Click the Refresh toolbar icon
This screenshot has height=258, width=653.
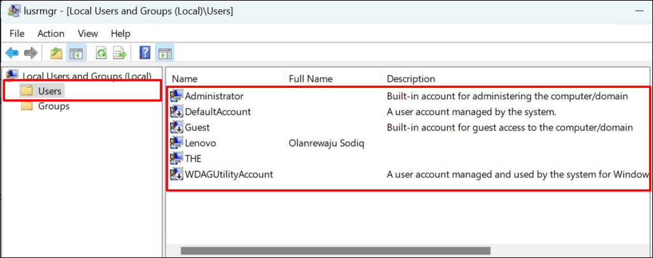tap(101, 53)
